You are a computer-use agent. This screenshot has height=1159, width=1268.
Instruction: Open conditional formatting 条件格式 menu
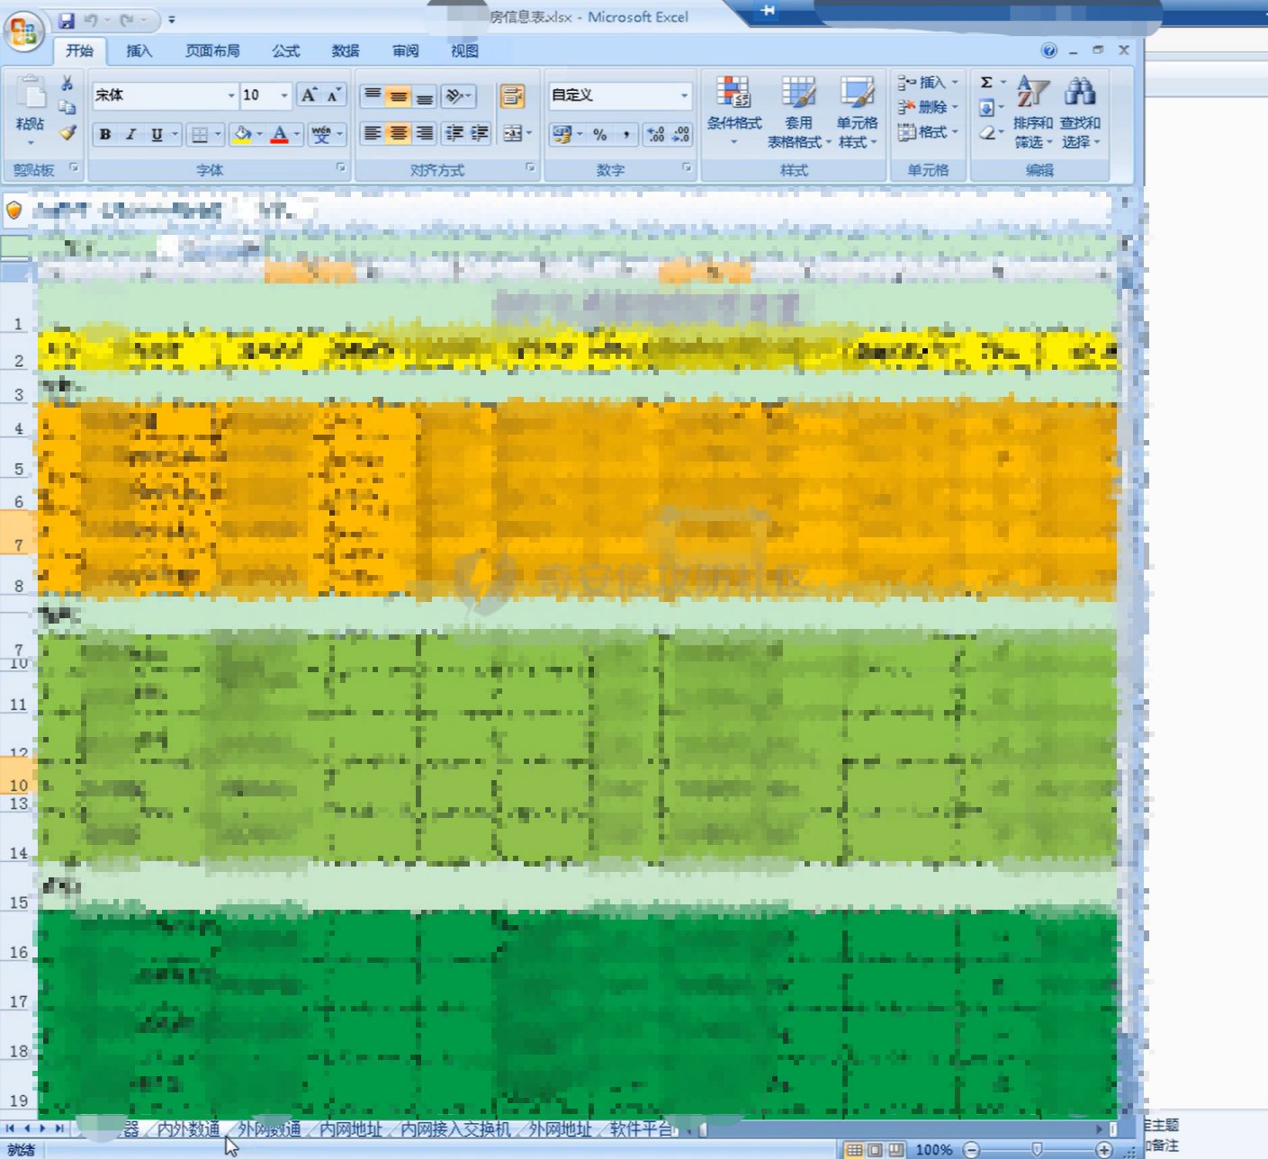click(734, 112)
